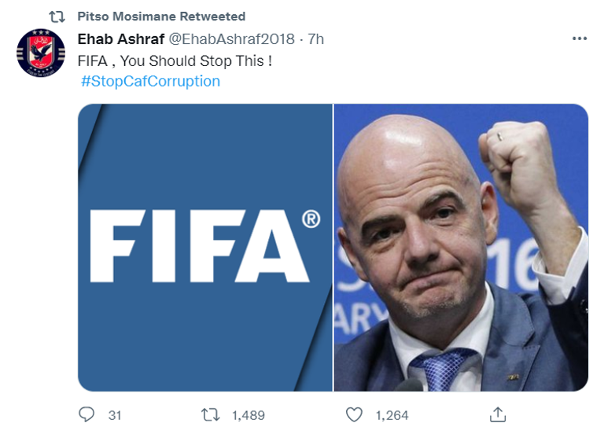Click the reply speech bubble icon
This screenshot has width=604, height=434.
point(87,414)
